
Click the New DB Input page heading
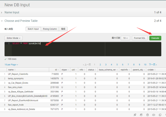[17, 5]
